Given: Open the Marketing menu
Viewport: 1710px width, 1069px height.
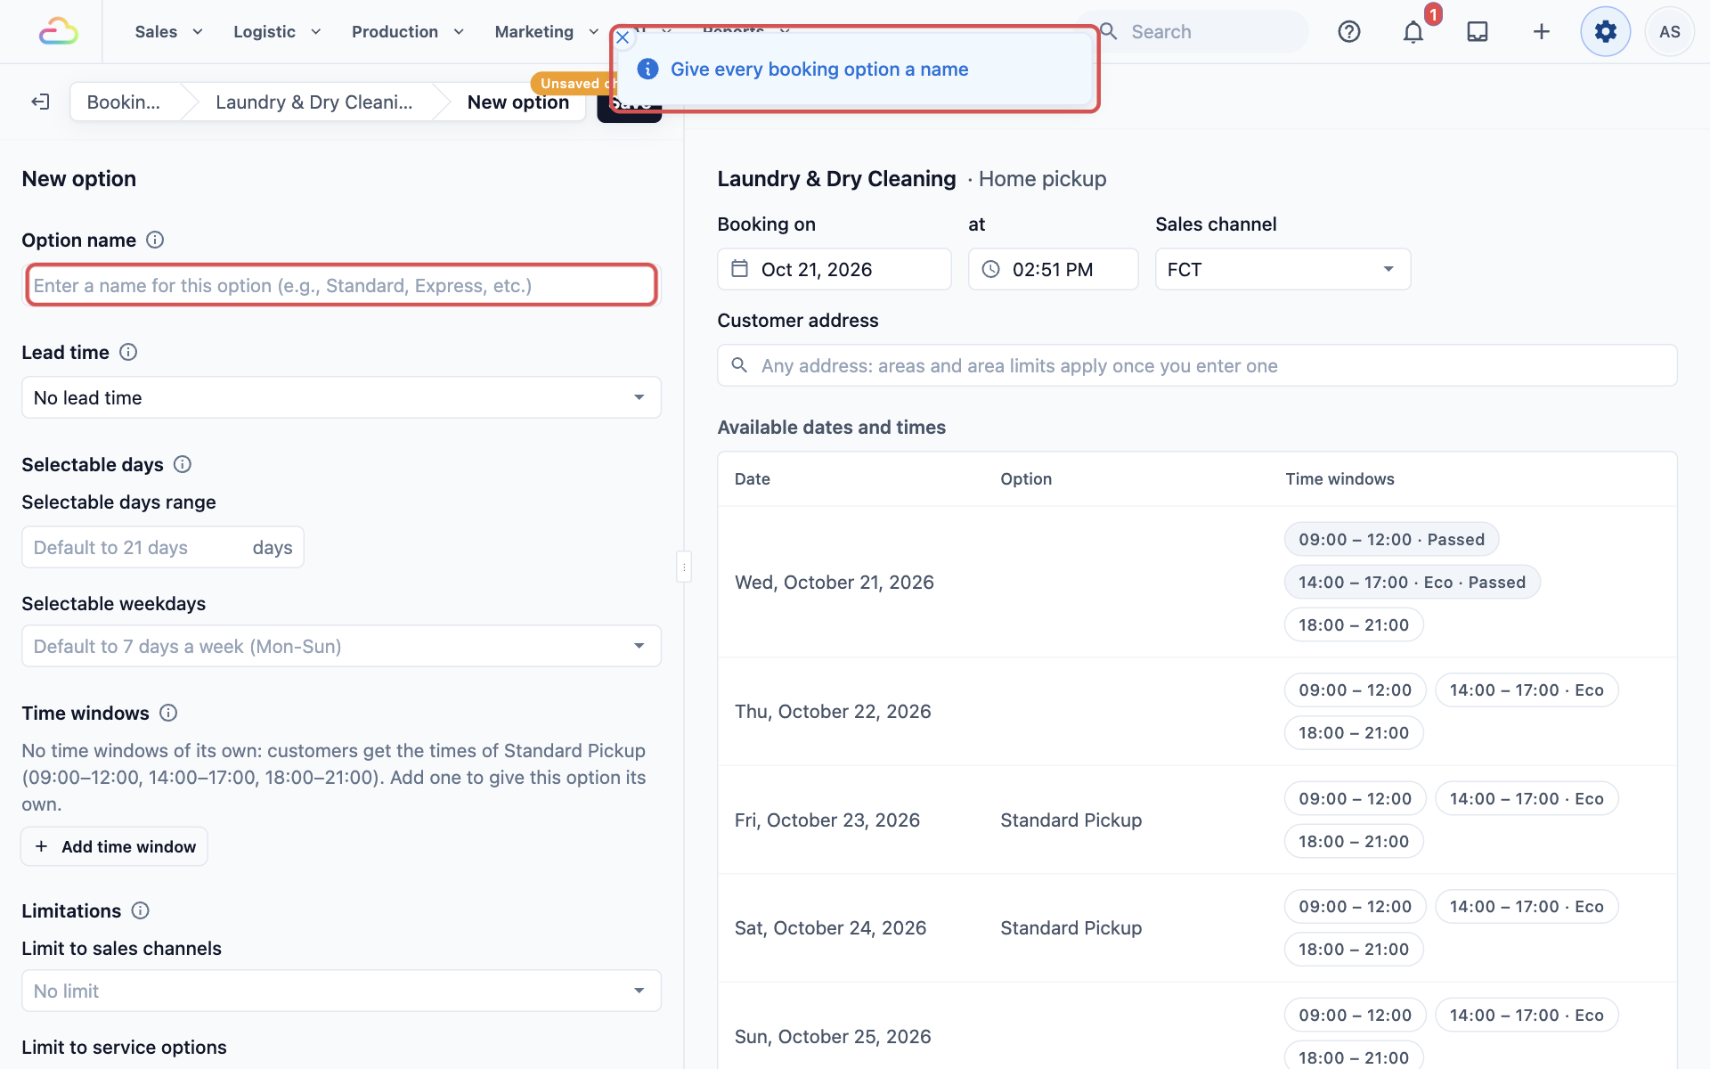Looking at the screenshot, I should pyautogui.click(x=547, y=31).
